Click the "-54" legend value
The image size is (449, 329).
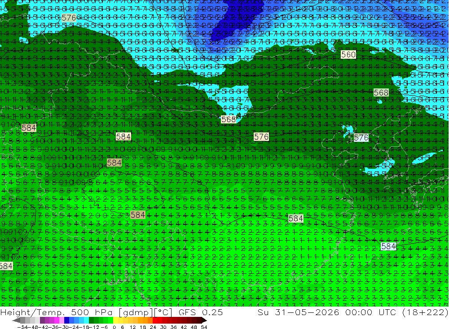point(22,327)
